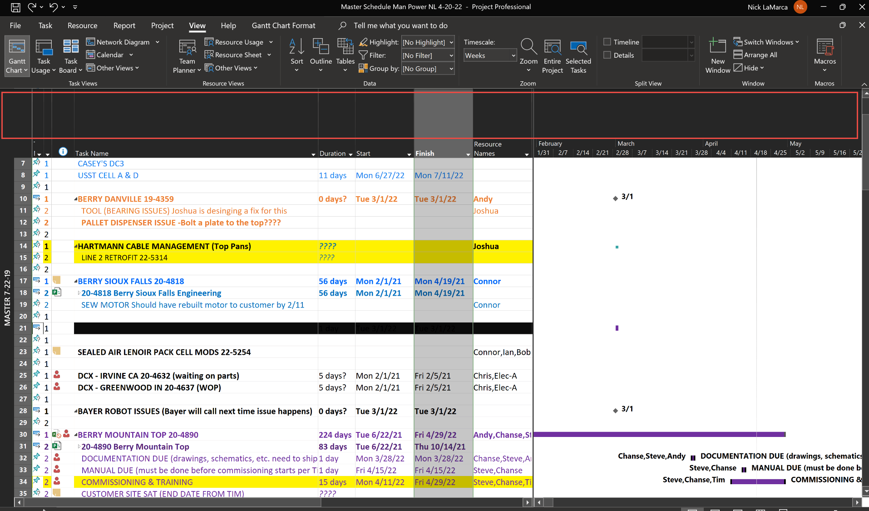Click the Nick LaMarca account button
Screen dimensions: 869x511
777,7
